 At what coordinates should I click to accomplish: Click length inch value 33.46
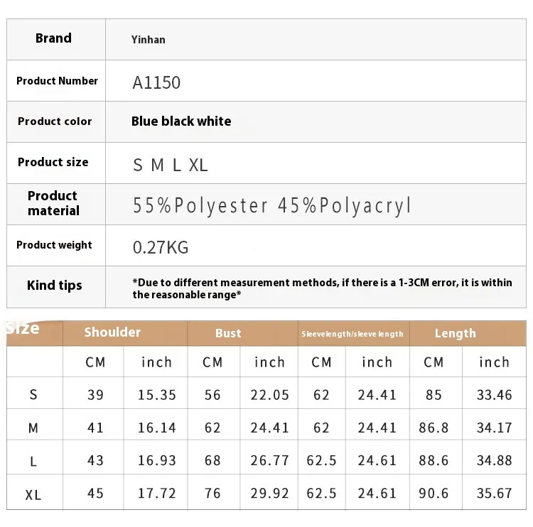pos(494,395)
